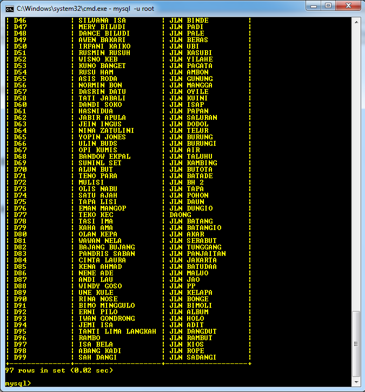
Task: Maximize the cmd.exe window
Action: pos(328,6)
